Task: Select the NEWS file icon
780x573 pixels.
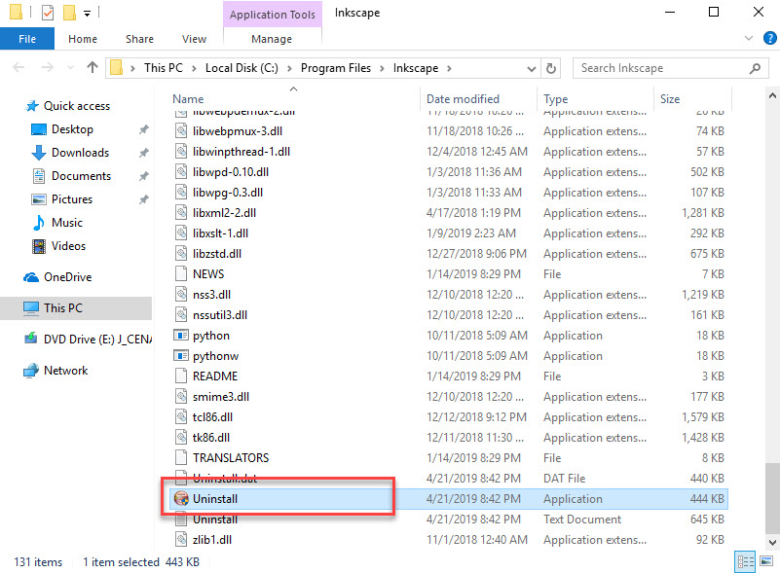Action: tap(181, 273)
